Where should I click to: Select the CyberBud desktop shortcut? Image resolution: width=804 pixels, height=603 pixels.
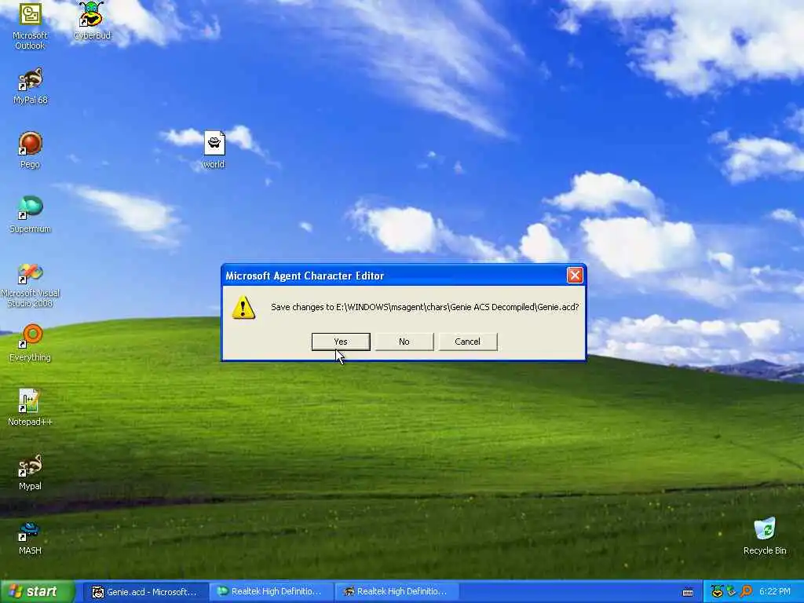pos(92,21)
